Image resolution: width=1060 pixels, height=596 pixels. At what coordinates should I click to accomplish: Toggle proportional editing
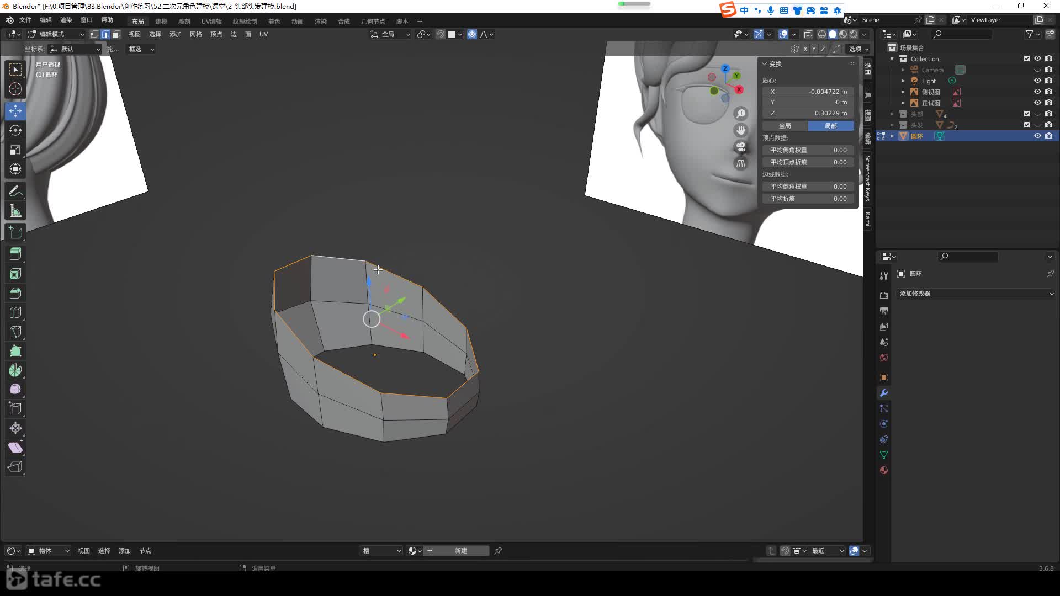pos(472,34)
